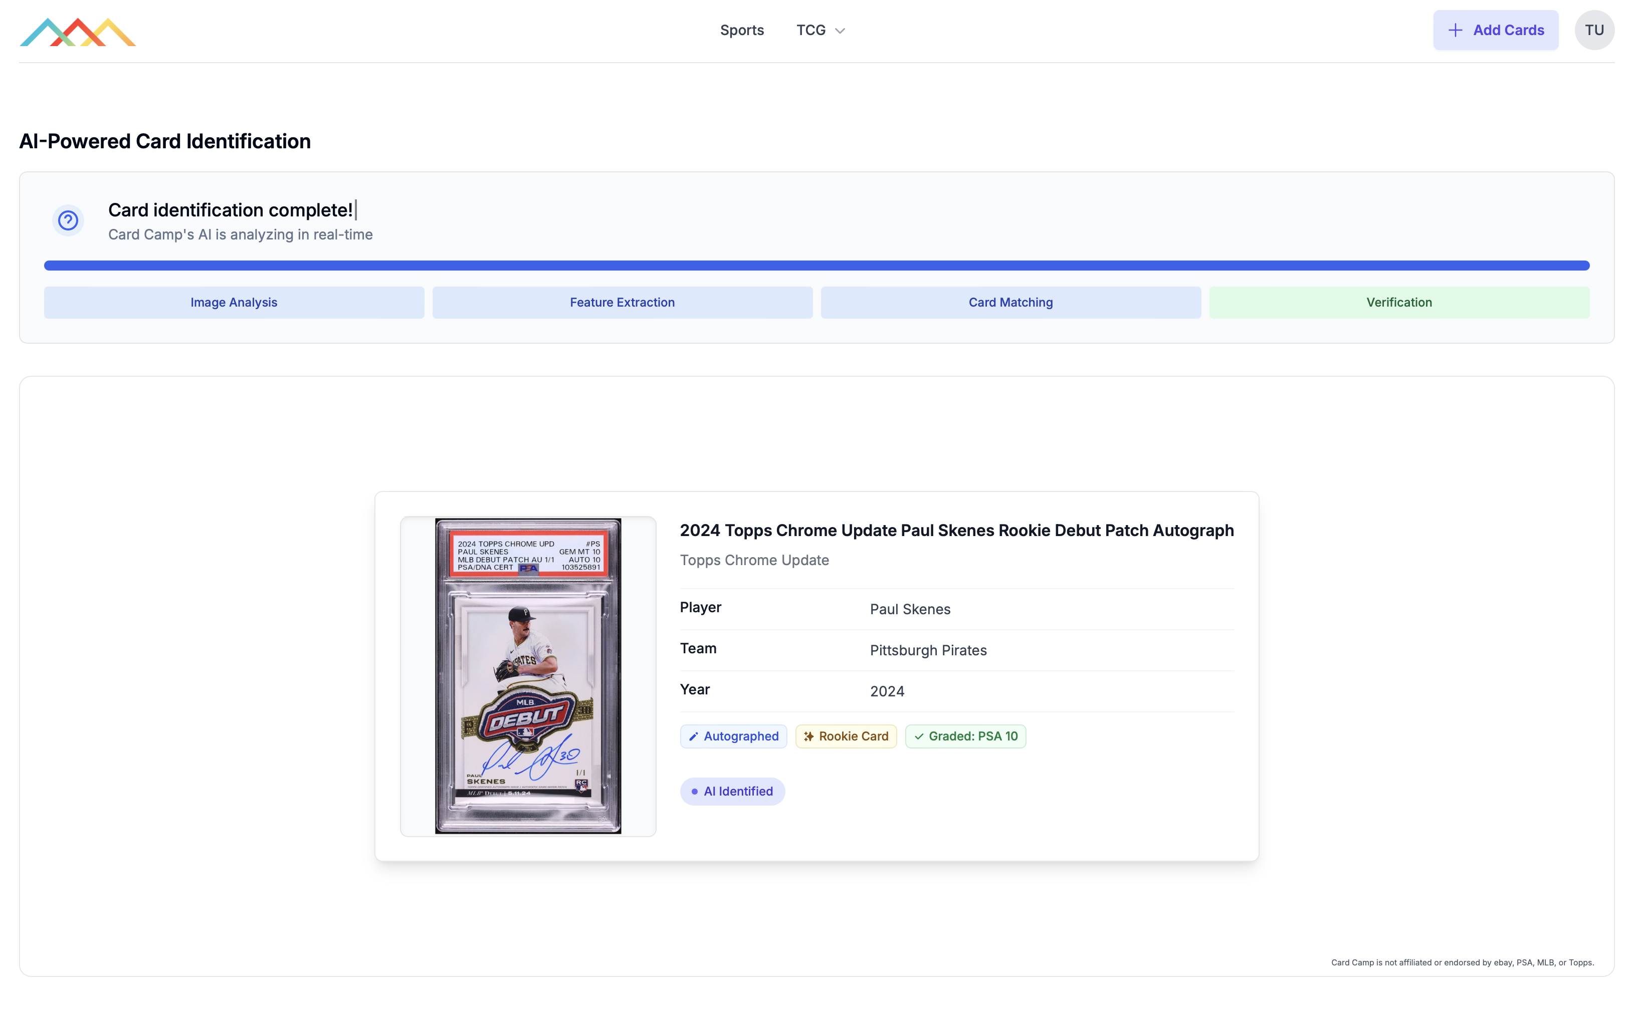
Task: Expand the TCG dropdown chevron
Action: tap(840, 31)
